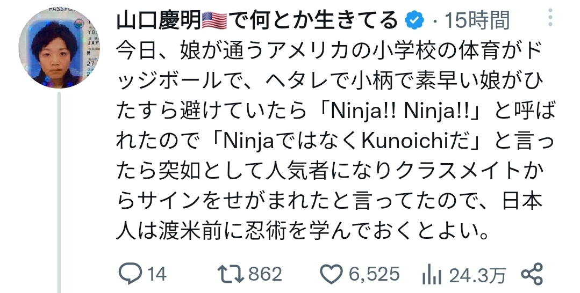Click the vertical thread line below the avatar
This screenshot has height=293, width=580.
pyautogui.click(x=59, y=192)
